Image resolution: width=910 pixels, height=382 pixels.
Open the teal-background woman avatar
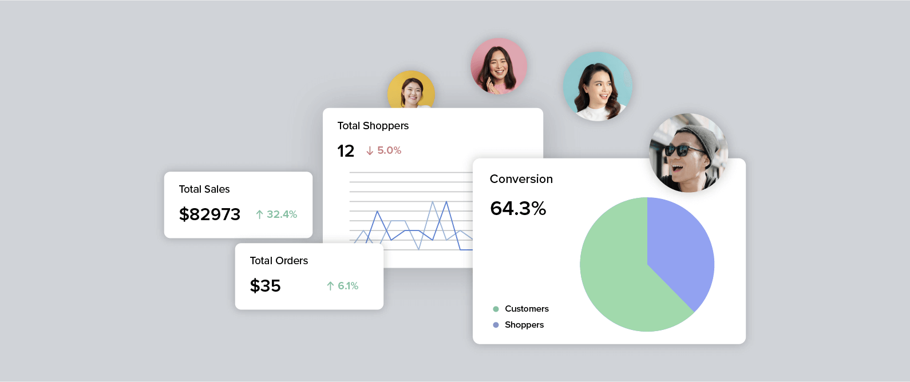coord(598,86)
